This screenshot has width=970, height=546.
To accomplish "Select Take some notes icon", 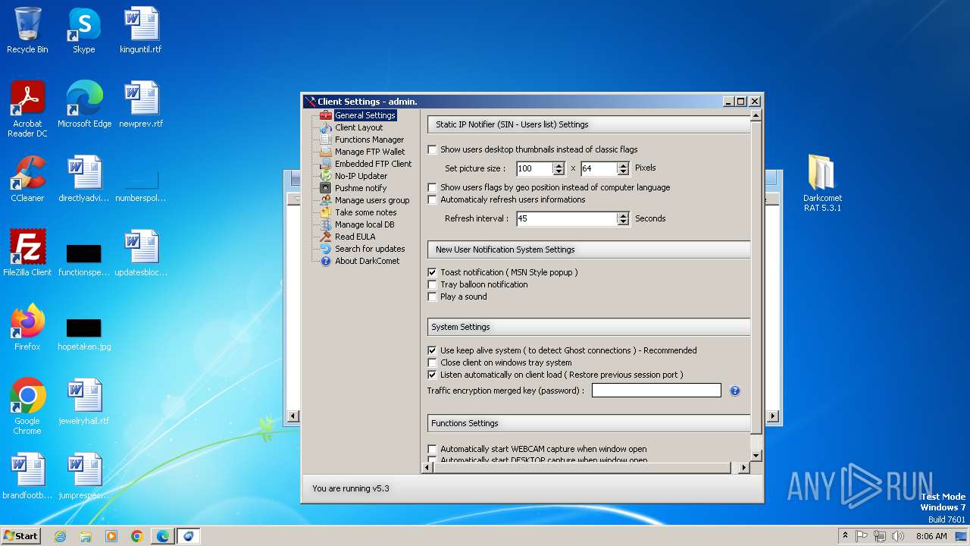I will tap(326, 212).
